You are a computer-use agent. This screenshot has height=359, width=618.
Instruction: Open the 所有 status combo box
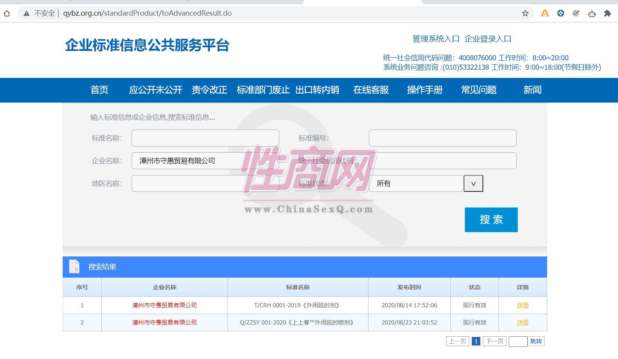[416, 184]
